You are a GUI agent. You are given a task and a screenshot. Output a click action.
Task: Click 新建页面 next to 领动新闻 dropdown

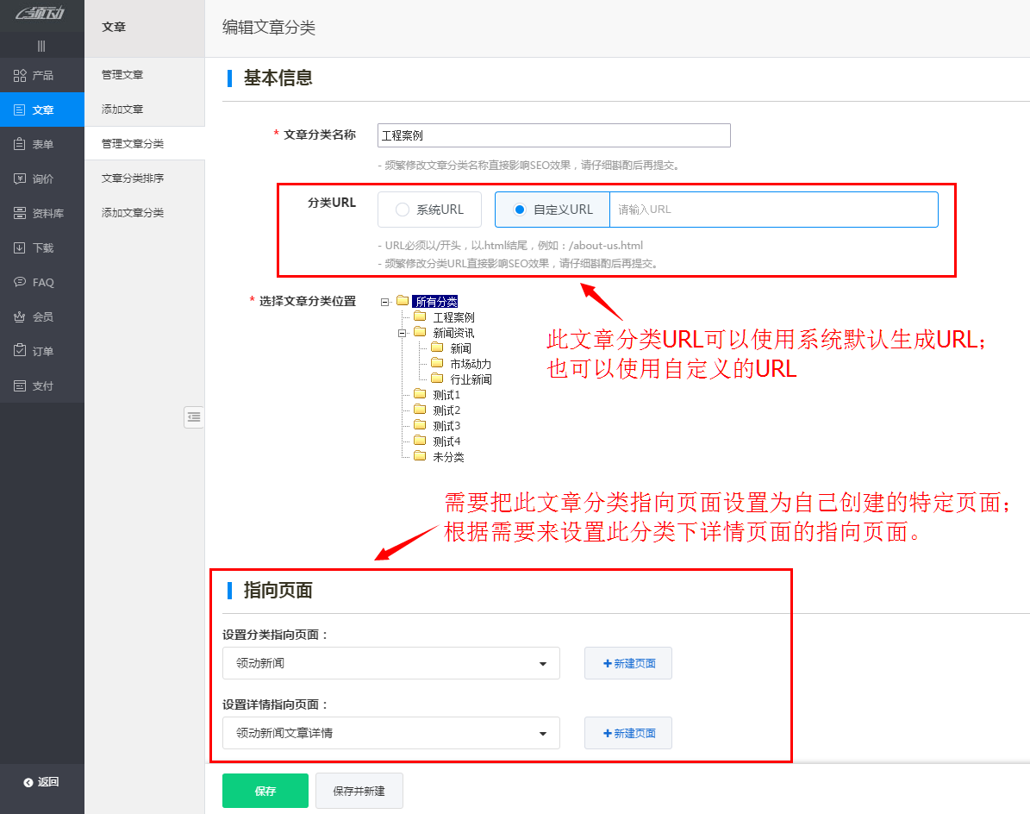[627, 663]
